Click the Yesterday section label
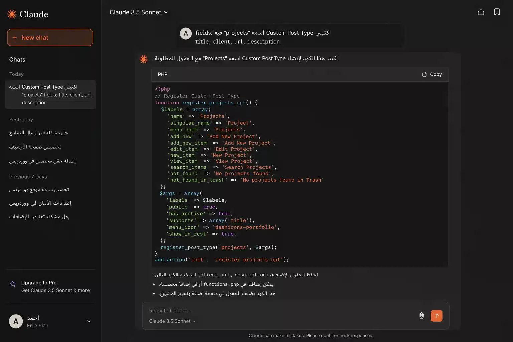The width and height of the screenshot is (513, 342). click(21, 120)
